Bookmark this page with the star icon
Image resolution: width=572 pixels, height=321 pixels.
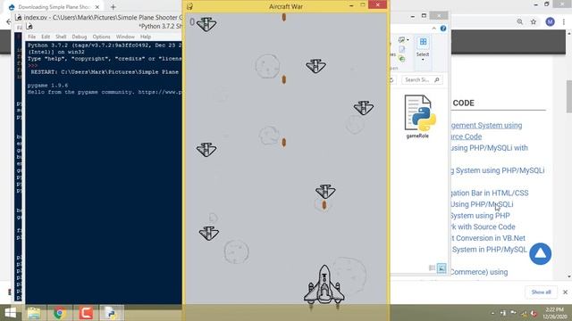[x=534, y=21]
